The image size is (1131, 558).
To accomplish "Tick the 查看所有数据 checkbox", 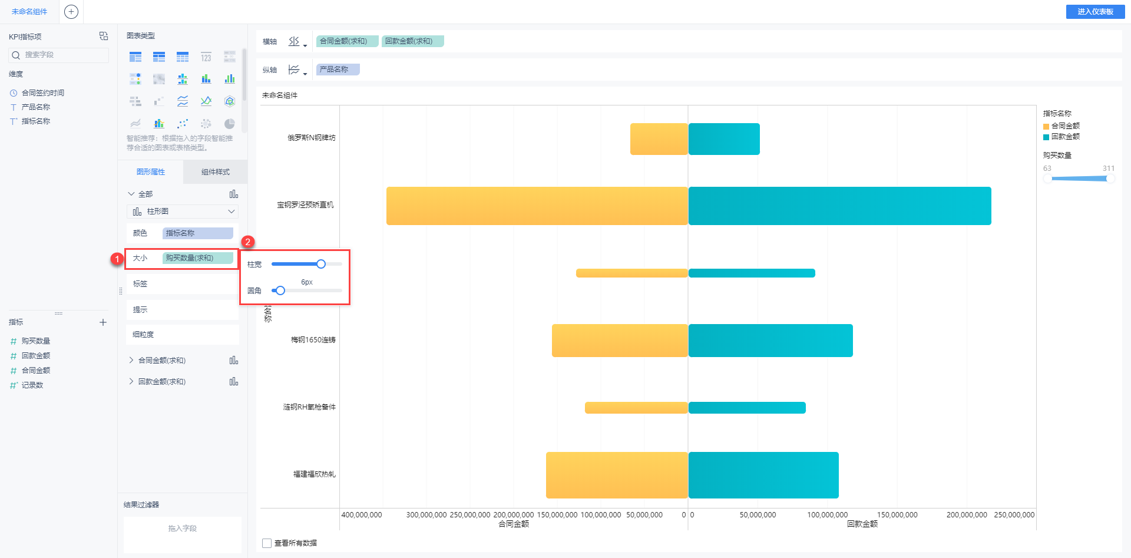I will [x=267, y=543].
